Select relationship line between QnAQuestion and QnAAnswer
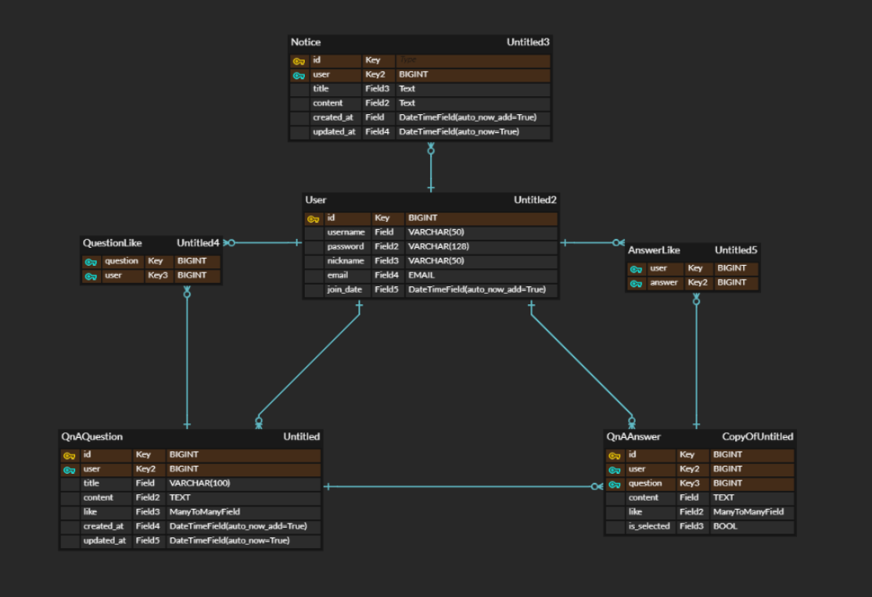The height and width of the screenshot is (597, 872). point(463,487)
